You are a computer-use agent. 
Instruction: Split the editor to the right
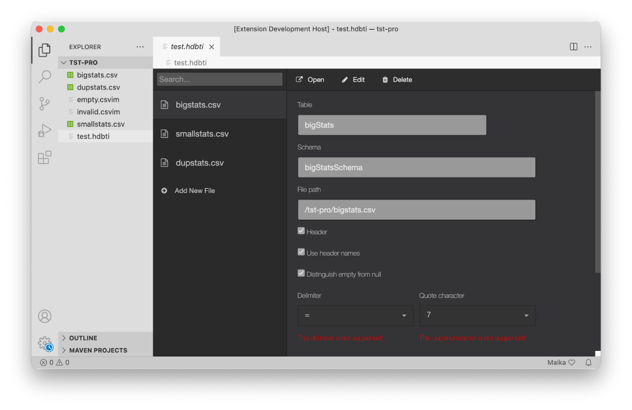[574, 47]
